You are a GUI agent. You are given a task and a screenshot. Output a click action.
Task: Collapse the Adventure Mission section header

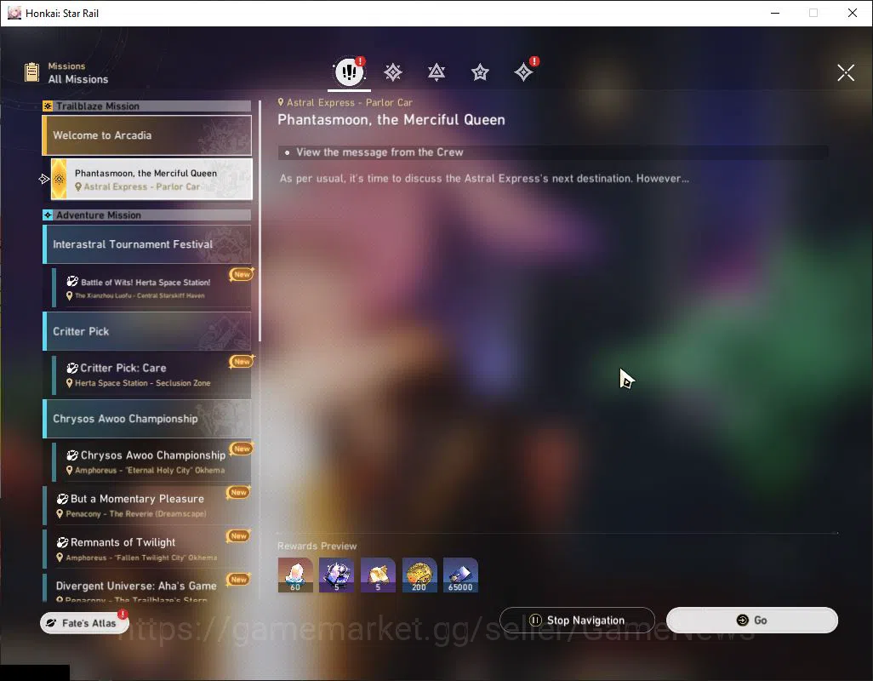tap(147, 215)
